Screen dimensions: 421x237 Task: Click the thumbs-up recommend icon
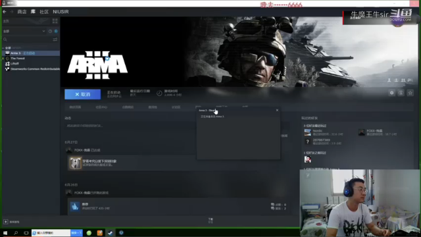click(75, 206)
